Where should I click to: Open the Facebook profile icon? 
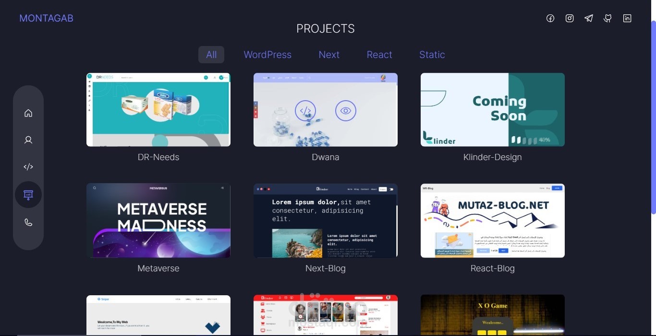550,18
